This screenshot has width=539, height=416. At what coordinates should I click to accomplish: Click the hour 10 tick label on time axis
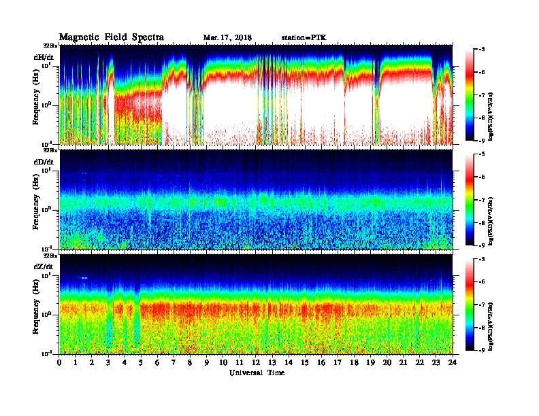(223, 362)
